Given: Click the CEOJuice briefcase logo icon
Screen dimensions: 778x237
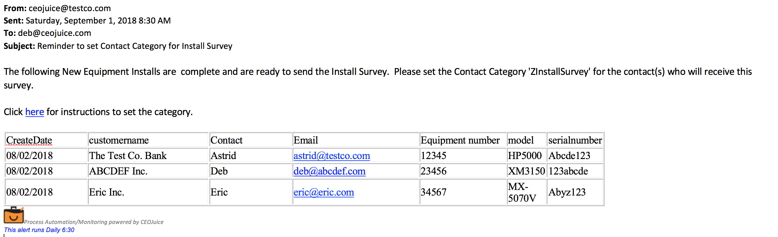Looking at the screenshot, I should point(14,215).
